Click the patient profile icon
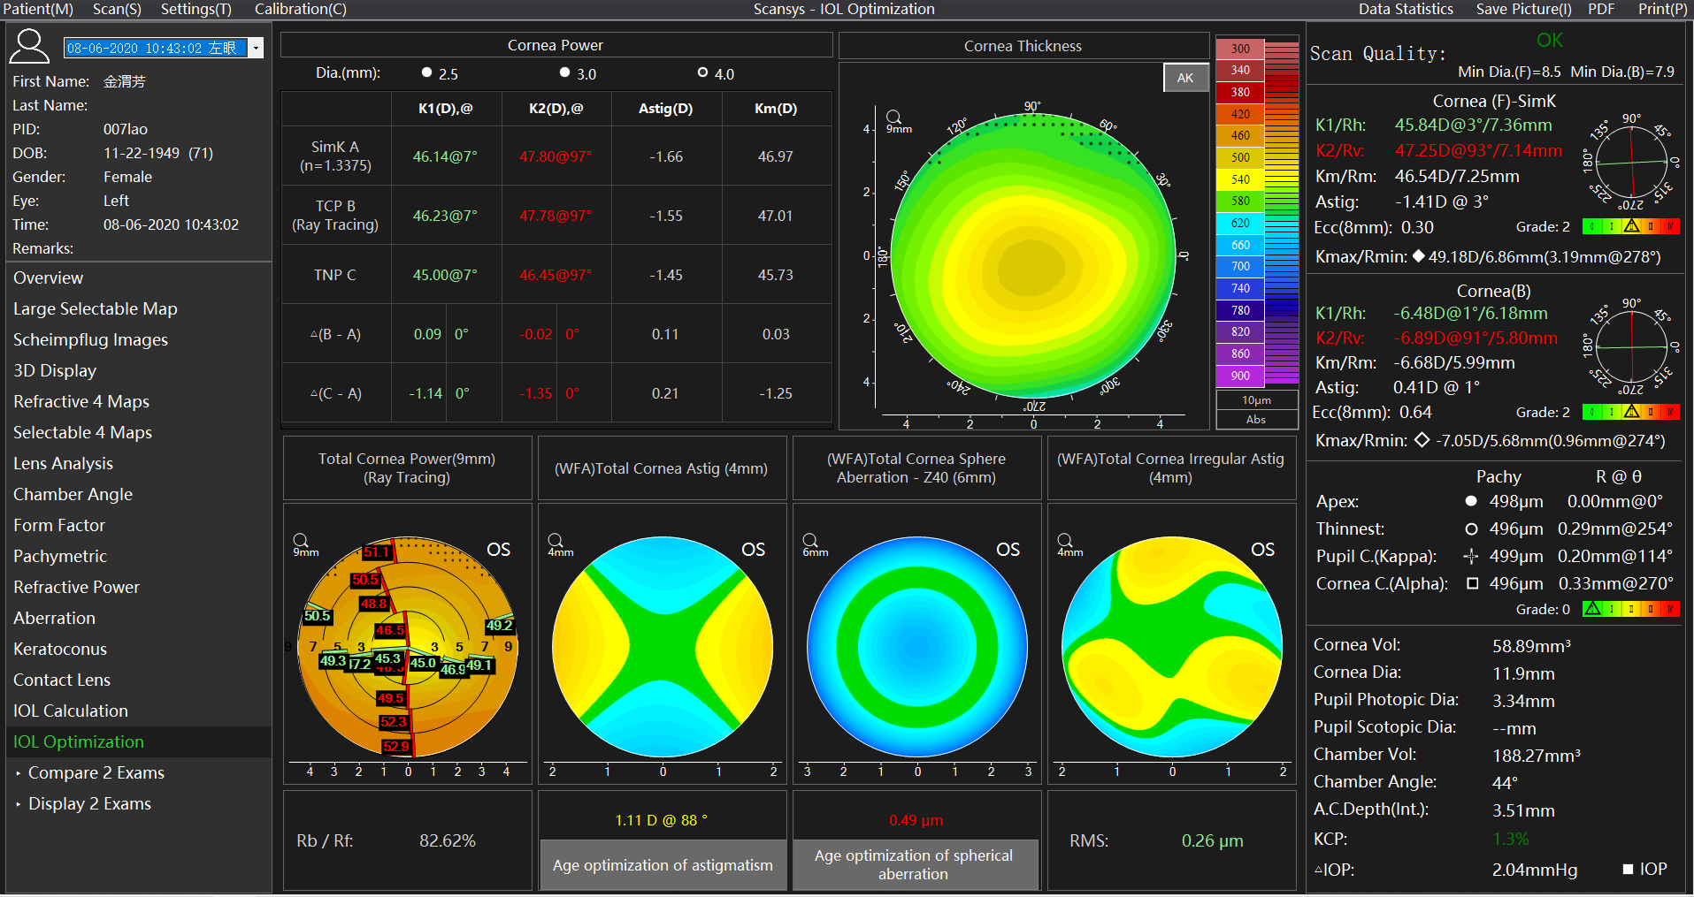Image resolution: width=1694 pixels, height=897 pixels. tap(29, 46)
